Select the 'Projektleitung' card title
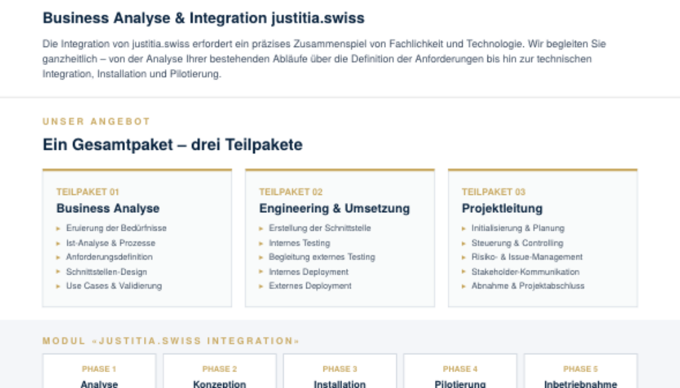Screen dimensions: 680x388 point(502,209)
